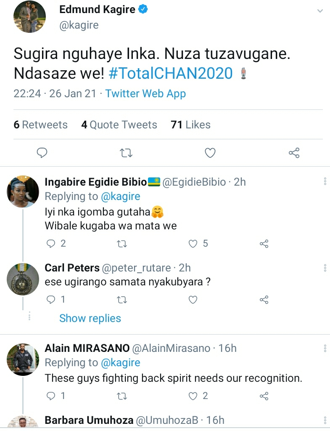Retweet Ingabire Egidie Bibio's reply
The width and height of the screenshot is (330, 431).
pos(121,244)
